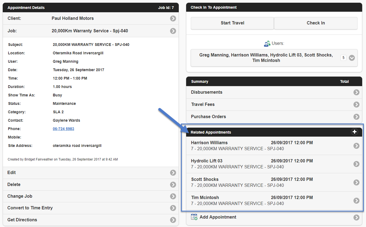
Task: Click the calendar icon beside Add Appointment
Action: click(194, 217)
